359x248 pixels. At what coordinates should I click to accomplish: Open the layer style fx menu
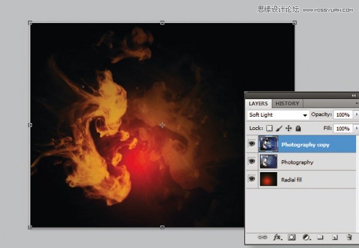277,238
